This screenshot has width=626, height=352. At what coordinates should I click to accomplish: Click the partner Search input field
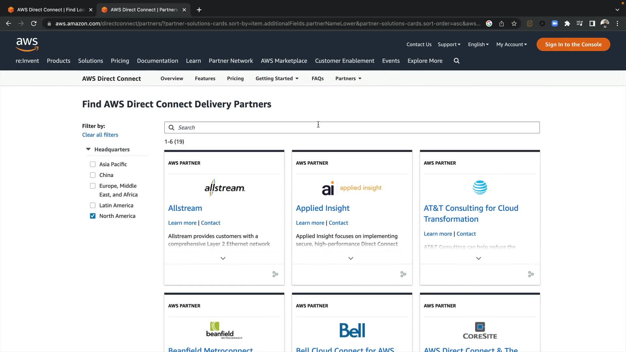[x=352, y=127]
